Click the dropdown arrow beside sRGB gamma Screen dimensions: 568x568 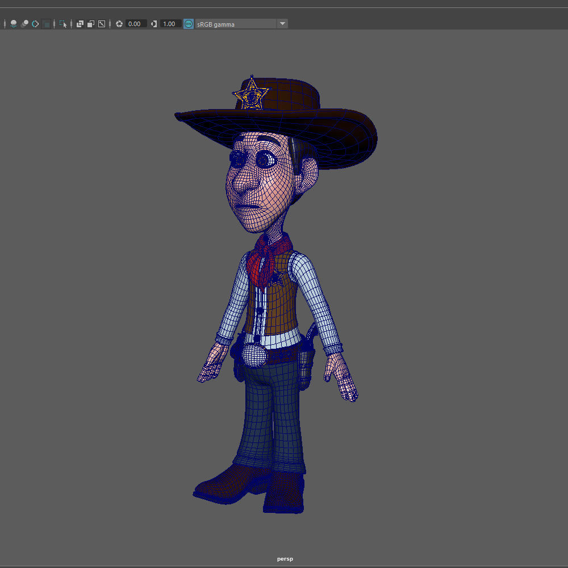pyautogui.click(x=282, y=24)
